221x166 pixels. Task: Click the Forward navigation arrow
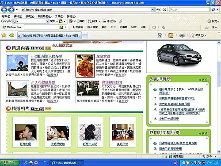pyautogui.click(x=11, y=10)
